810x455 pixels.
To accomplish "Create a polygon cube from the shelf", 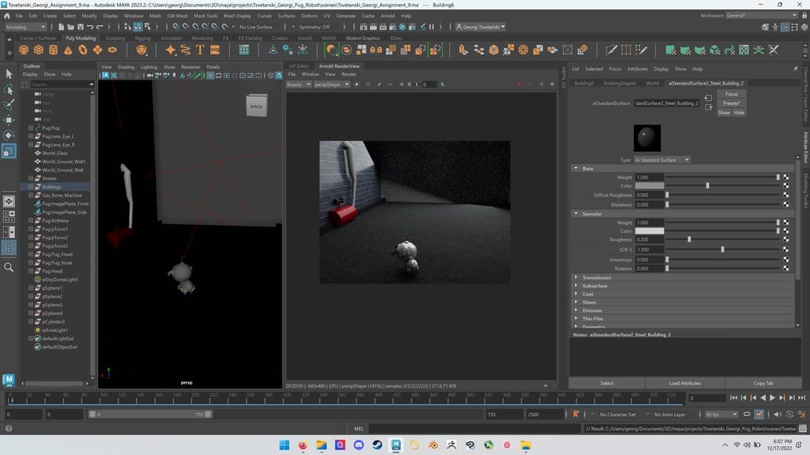I will click(x=39, y=50).
